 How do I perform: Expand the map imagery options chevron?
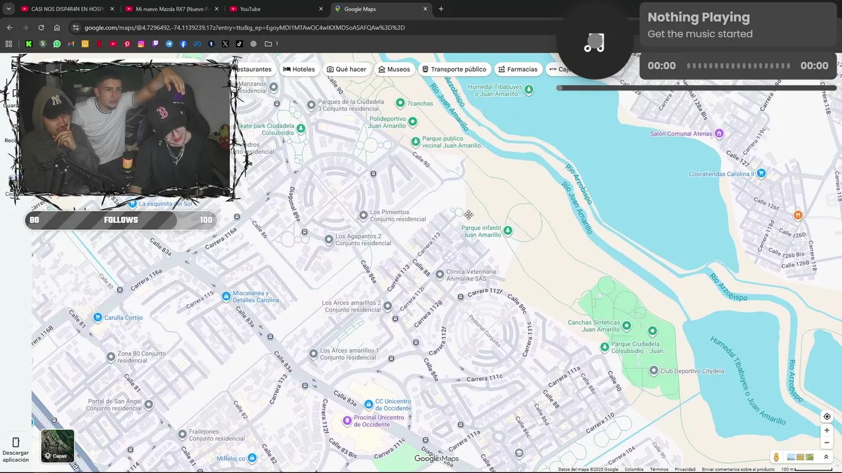pos(826,457)
